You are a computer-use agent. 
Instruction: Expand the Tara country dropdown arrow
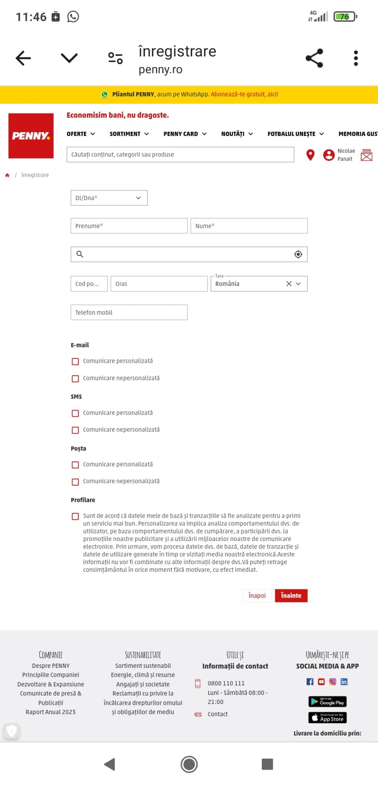coord(299,284)
